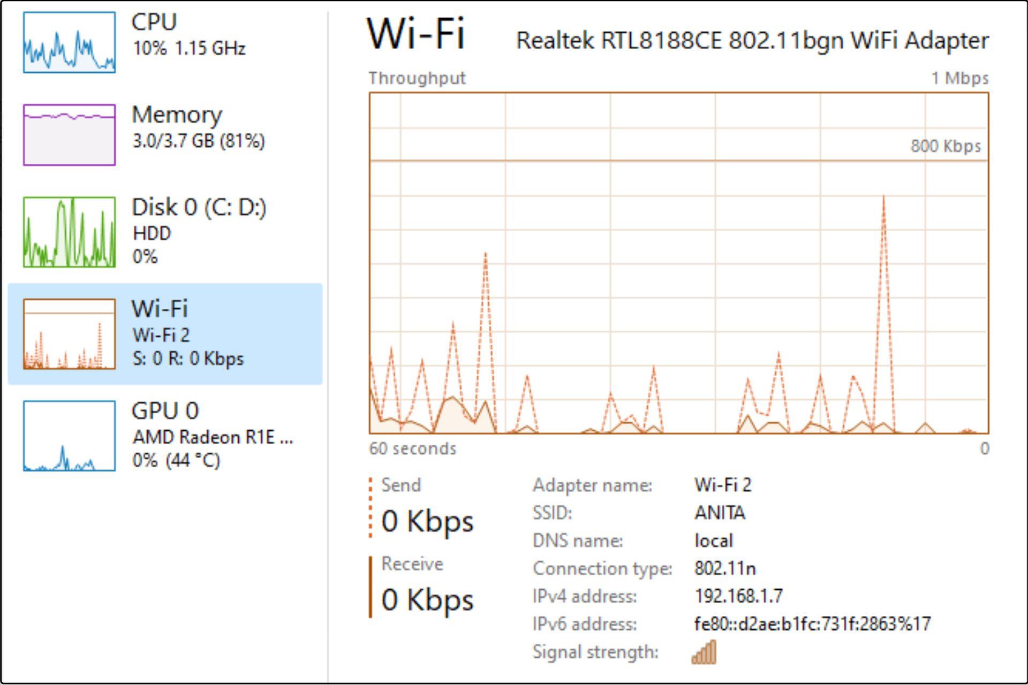
Task: Click the Wi-Fi sidebar mini graph
Action: pyautogui.click(x=69, y=334)
